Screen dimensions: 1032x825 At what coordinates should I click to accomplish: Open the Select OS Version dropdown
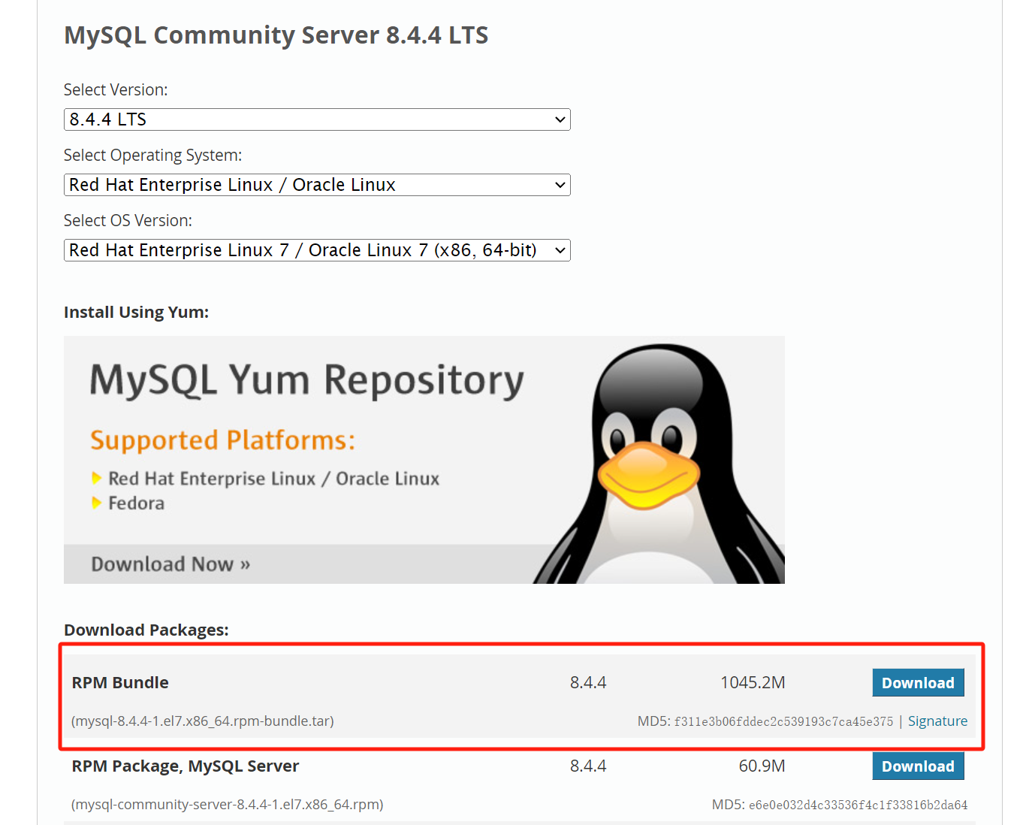(x=316, y=250)
